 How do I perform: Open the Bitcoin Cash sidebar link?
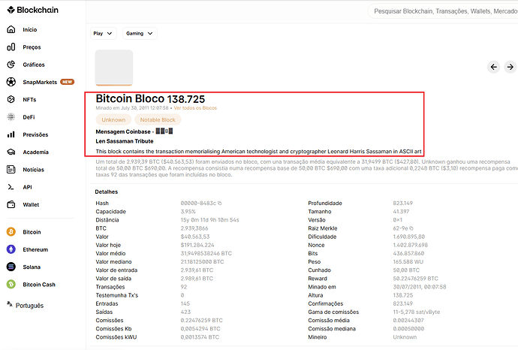click(x=39, y=285)
